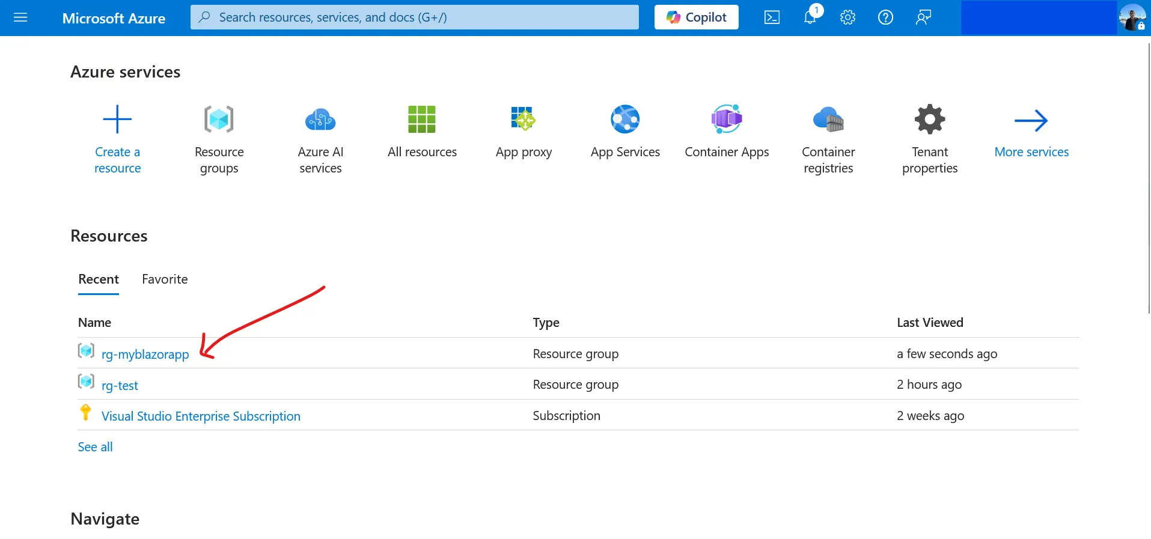Click 'a few seconds ago' cell

947,354
